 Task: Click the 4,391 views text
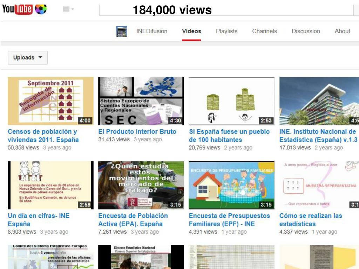[x=203, y=232]
